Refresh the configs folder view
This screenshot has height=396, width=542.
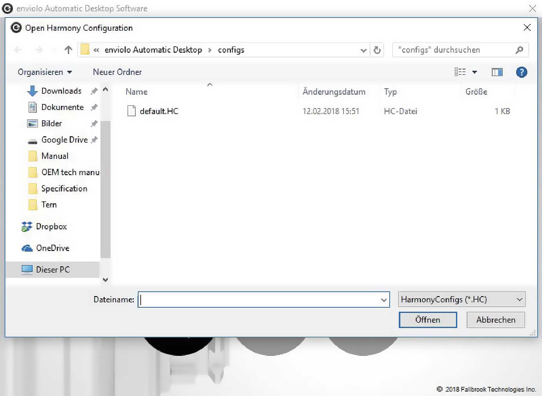[377, 50]
